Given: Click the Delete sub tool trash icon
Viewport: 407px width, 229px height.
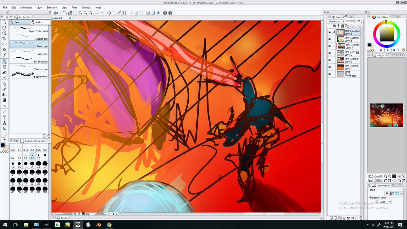Looking at the screenshot, I should pos(49,136).
